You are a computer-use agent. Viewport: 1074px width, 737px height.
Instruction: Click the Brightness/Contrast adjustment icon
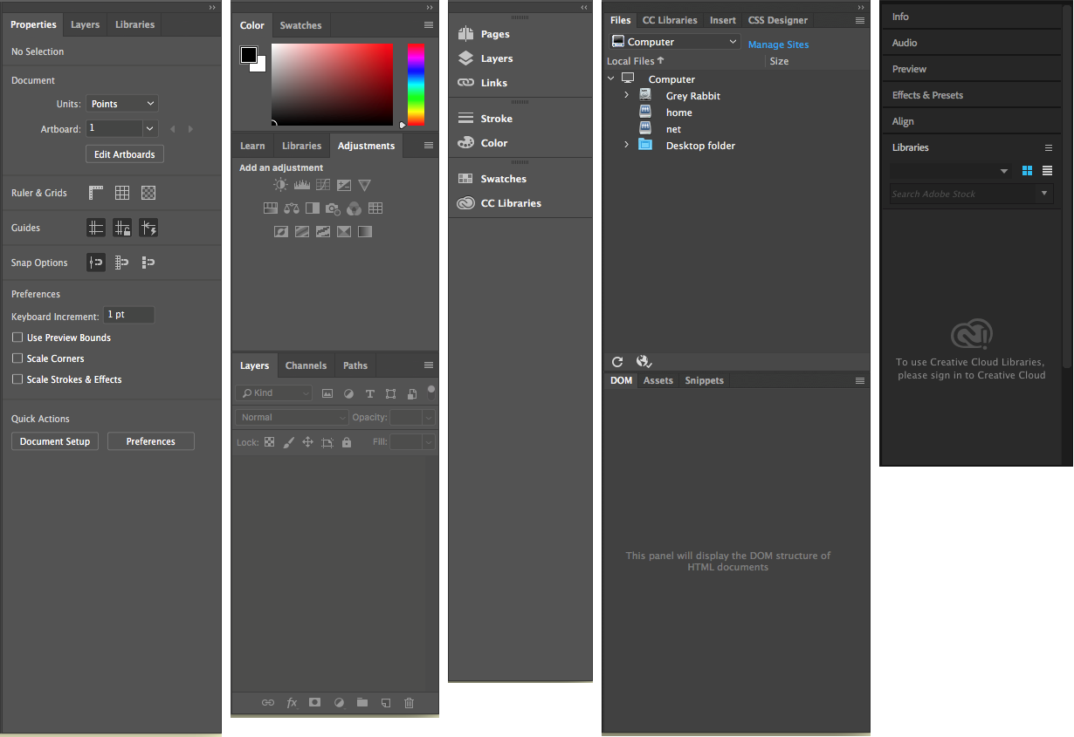coord(280,185)
